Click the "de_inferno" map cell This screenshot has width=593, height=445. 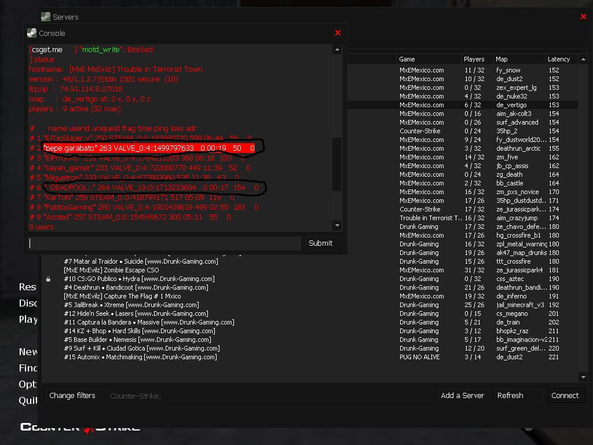511,296
